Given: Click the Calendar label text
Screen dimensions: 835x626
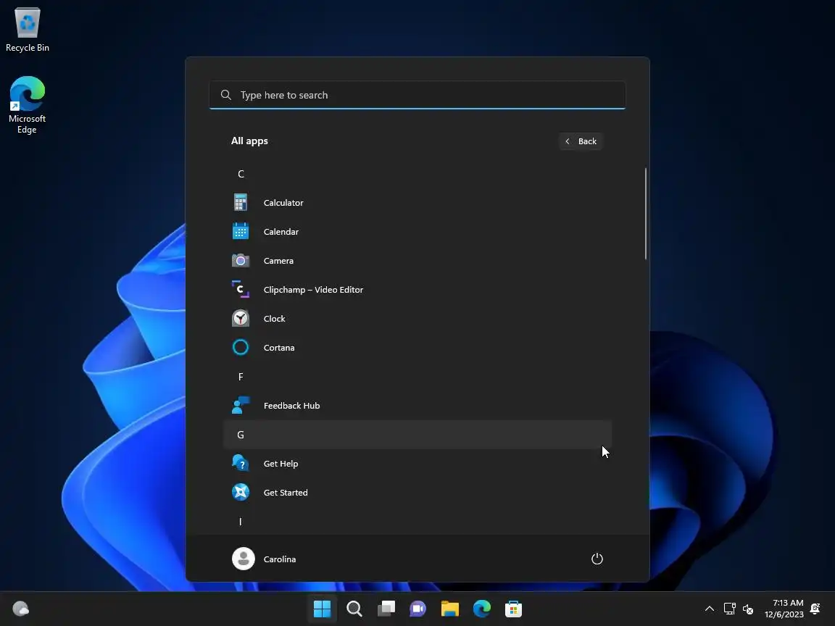Looking at the screenshot, I should 281,231.
